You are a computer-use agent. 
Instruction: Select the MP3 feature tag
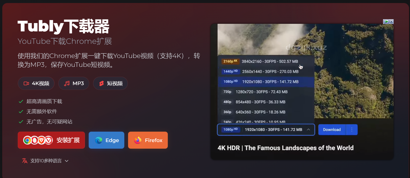tap(74, 83)
